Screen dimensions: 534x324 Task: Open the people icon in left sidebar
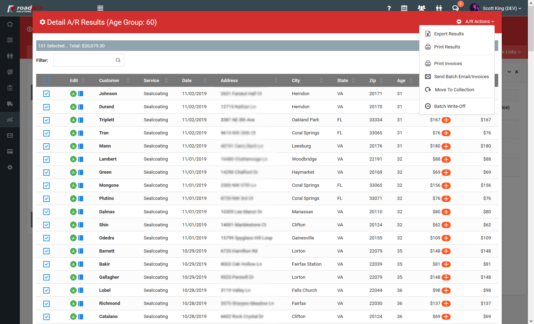coord(10,56)
